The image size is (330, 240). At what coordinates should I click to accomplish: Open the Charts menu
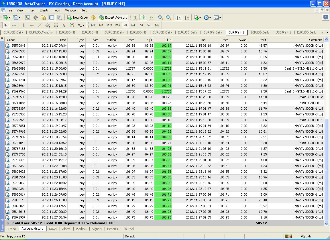coord(44,10)
